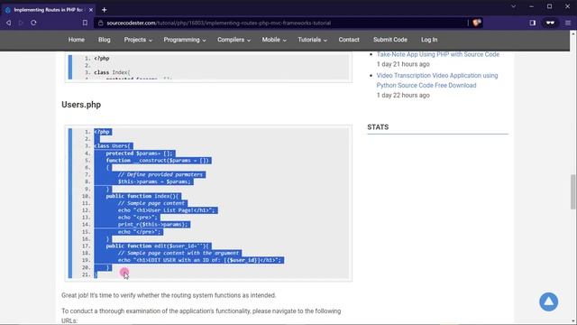Image resolution: width=577 pixels, height=325 pixels.
Task: Click the text '1 day 21 hours ago'
Action: 403,64
